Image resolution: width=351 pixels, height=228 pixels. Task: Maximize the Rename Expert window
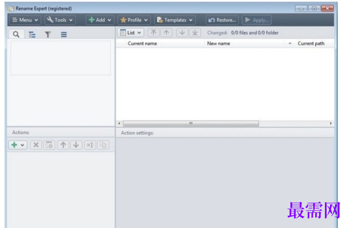[x=314, y=9]
